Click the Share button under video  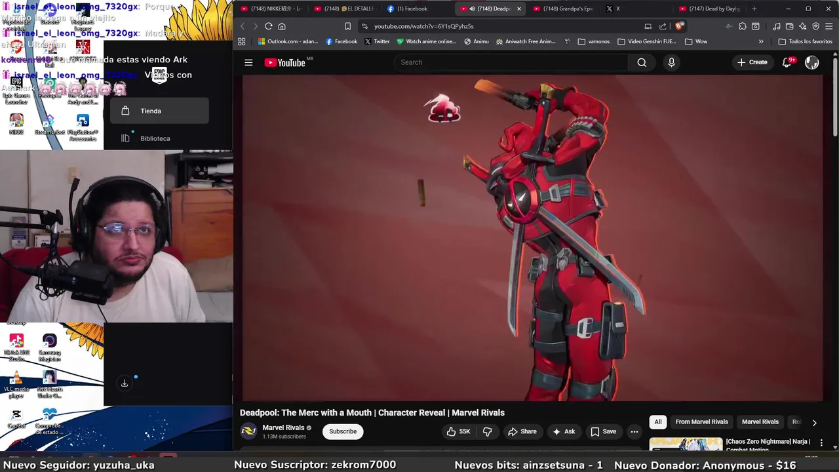click(522, 431)
